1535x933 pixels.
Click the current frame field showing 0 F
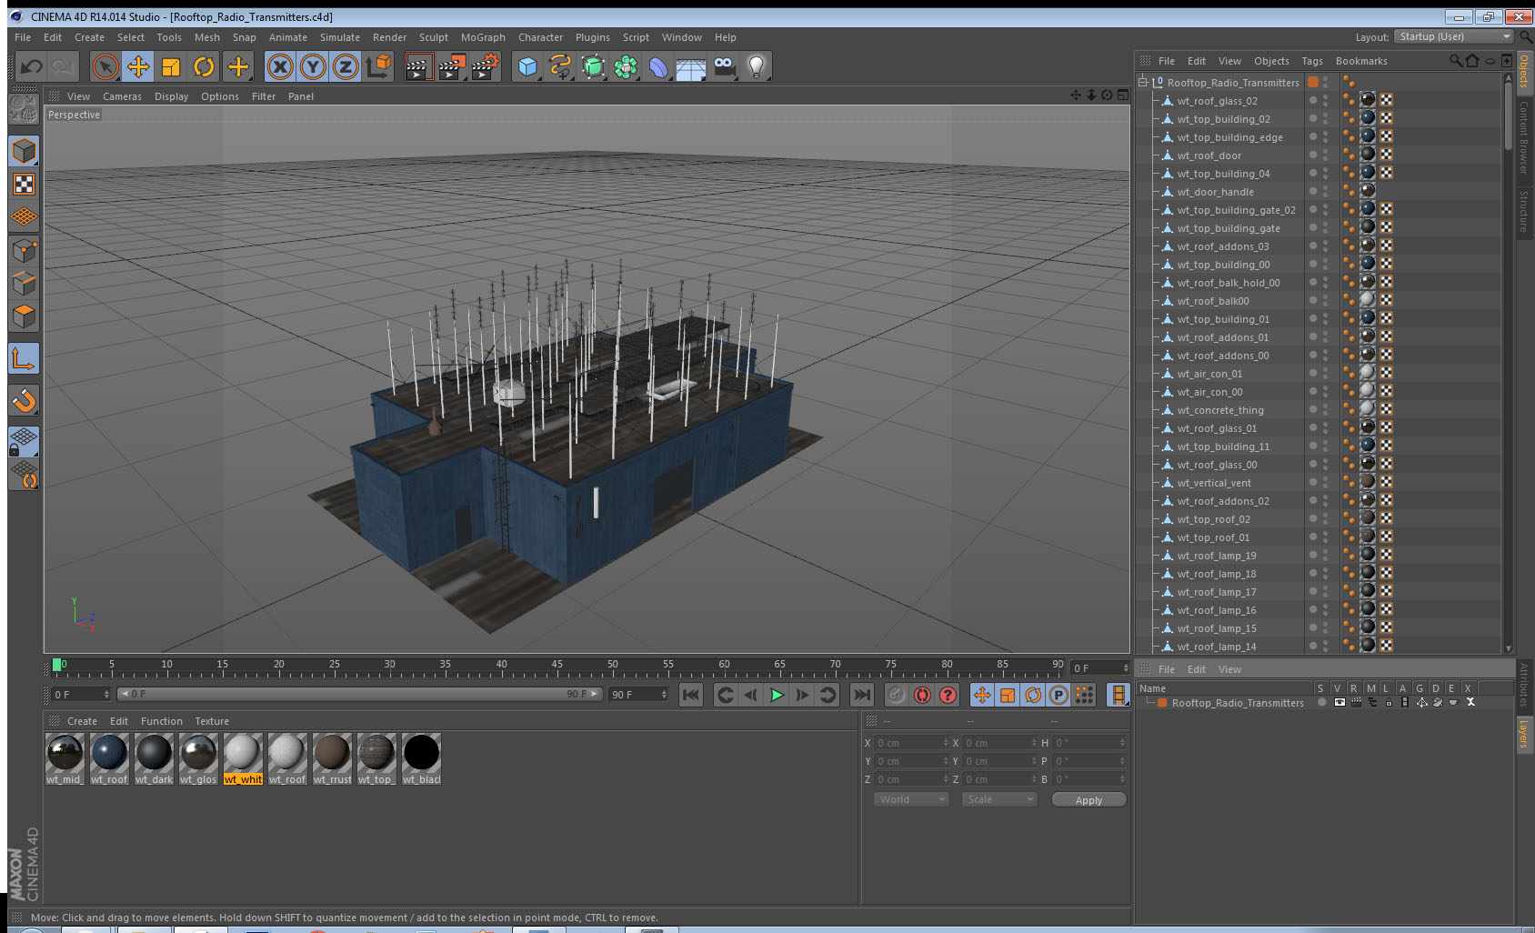(81, 695)
